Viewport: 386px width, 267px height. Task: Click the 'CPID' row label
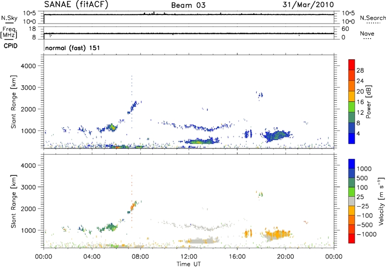(x=11, y=46)
